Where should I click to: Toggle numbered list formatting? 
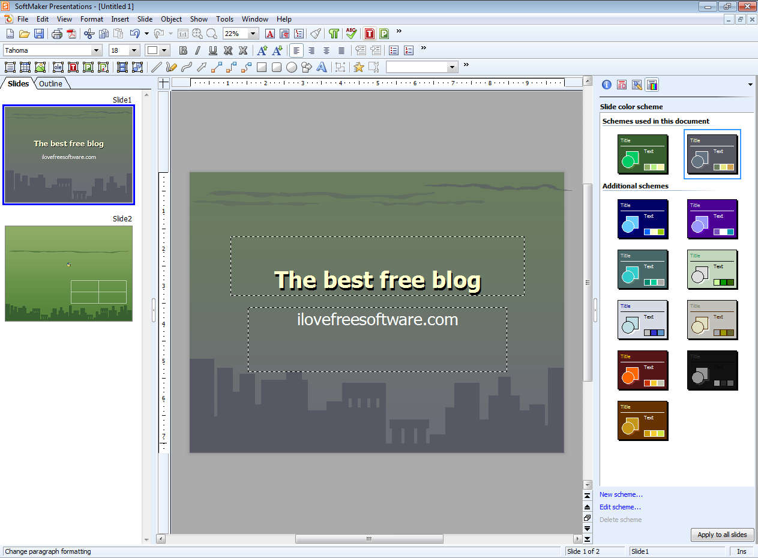(409, 50)
